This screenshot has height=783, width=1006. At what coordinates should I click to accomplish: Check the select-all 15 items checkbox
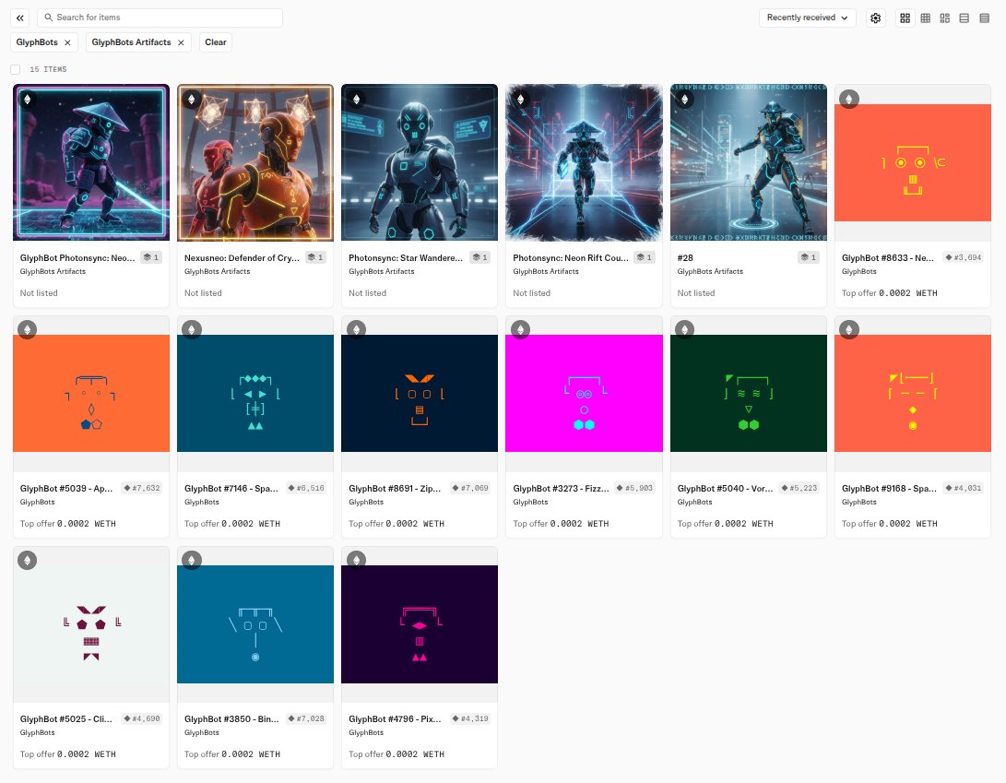15,69
